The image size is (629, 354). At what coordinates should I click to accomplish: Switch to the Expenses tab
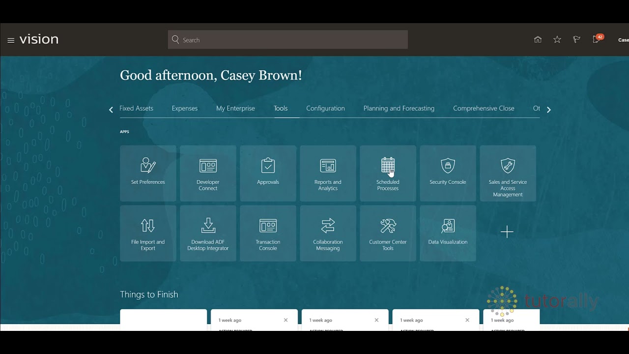point(185,108)
